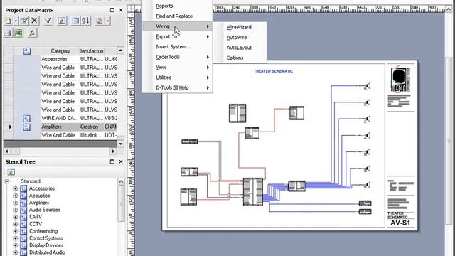Click the Ultralink.. cell in last row
Screen dimensions: 455x256
point(92,135)
